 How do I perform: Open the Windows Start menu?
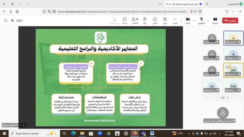click(4, 133)
